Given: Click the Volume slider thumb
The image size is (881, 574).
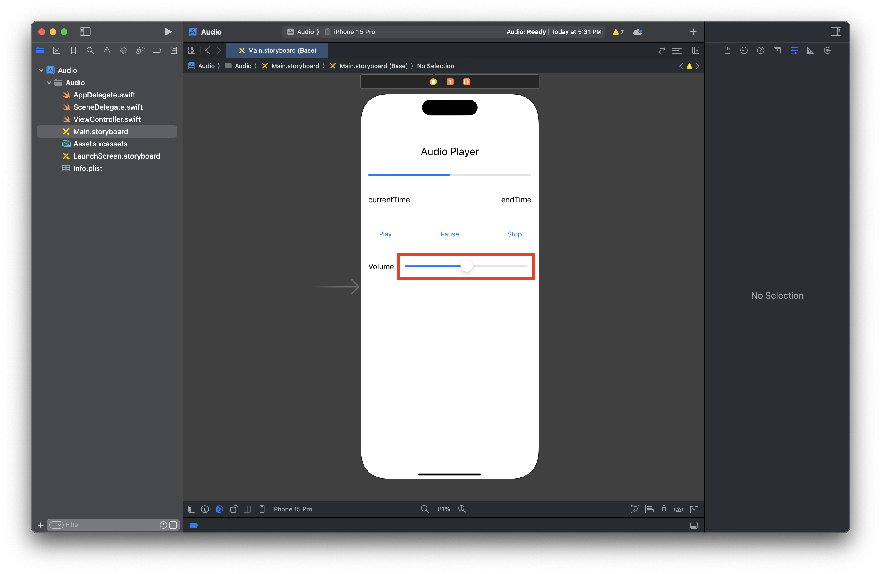Looking at the screenshot, I should [x=466, y=266].
